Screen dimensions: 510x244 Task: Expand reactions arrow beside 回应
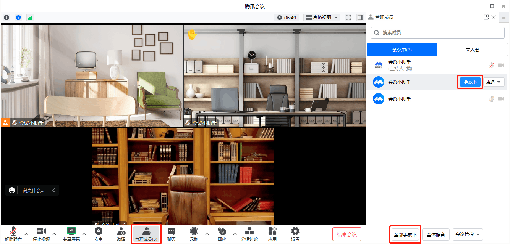click(x=235, y=234)
